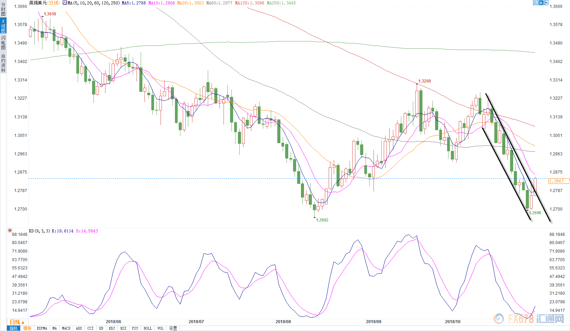Viewport: 570px width, 331px height.
Task: Click the KD indicator settings sun icon
Action: [10, 231]
